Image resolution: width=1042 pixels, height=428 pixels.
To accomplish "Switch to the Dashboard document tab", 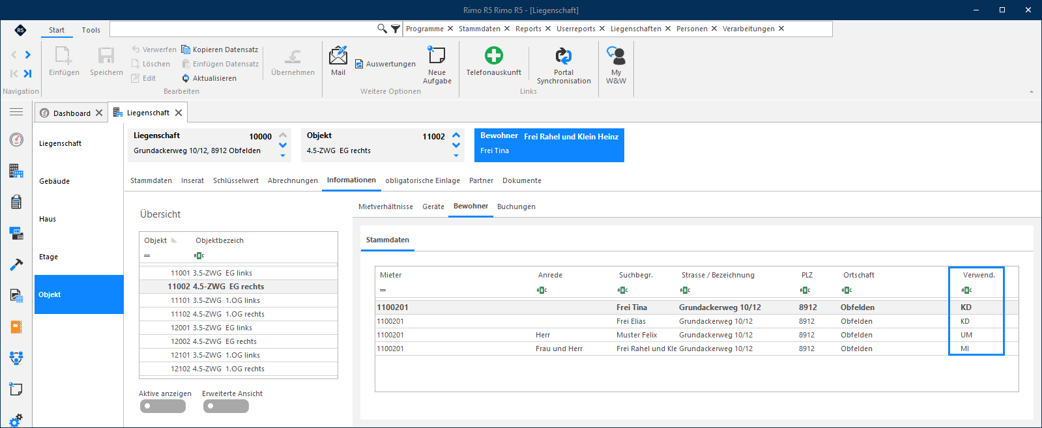I will [72, 113].
